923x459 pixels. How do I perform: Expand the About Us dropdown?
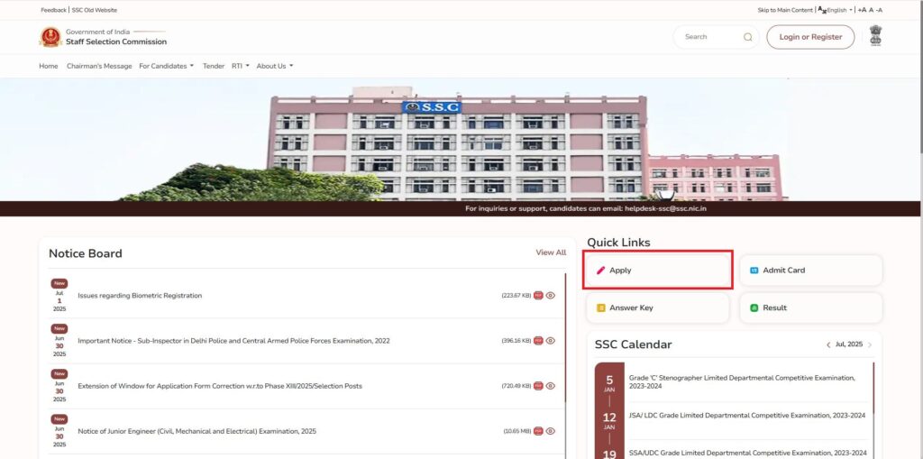click(274, 66)
